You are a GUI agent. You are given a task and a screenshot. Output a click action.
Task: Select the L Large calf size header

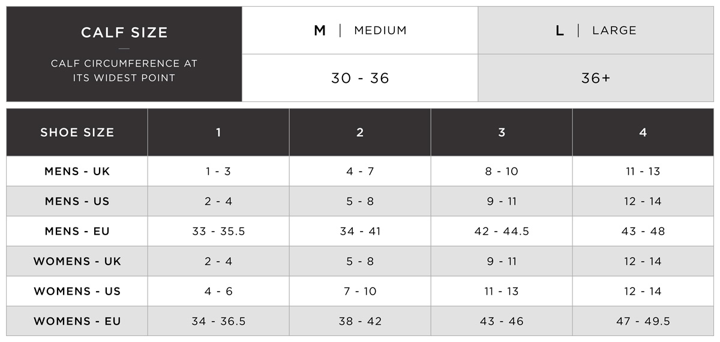(596, 31)
